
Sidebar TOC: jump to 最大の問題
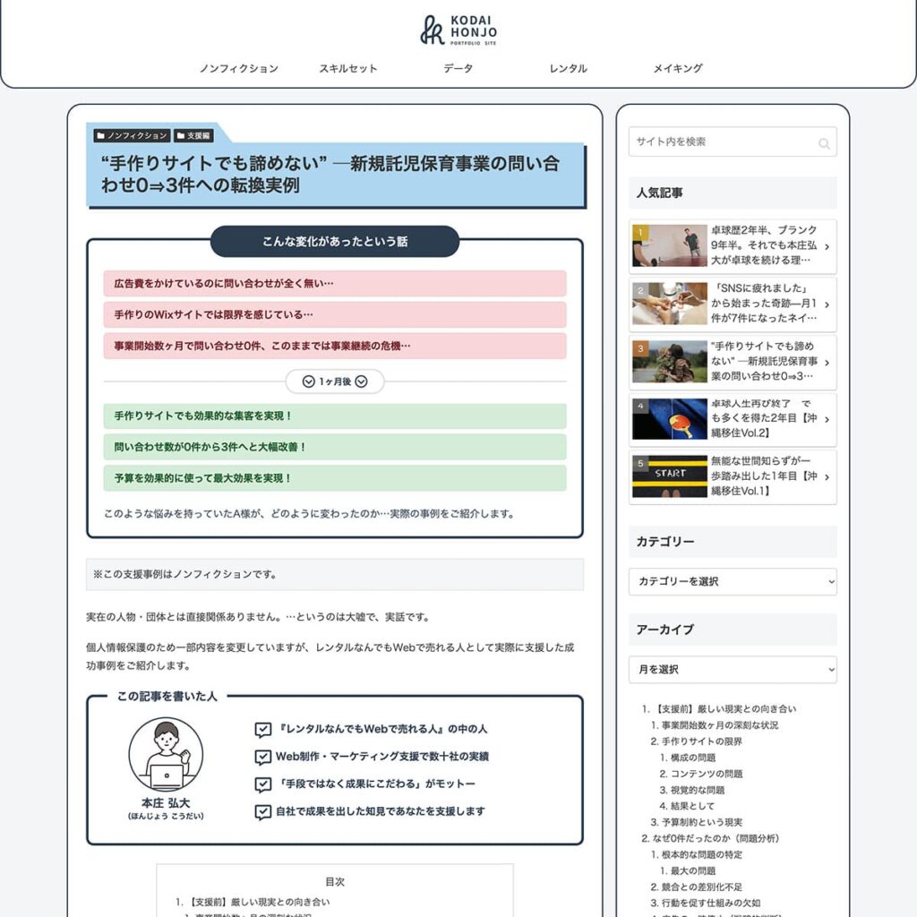coord(692,870)
